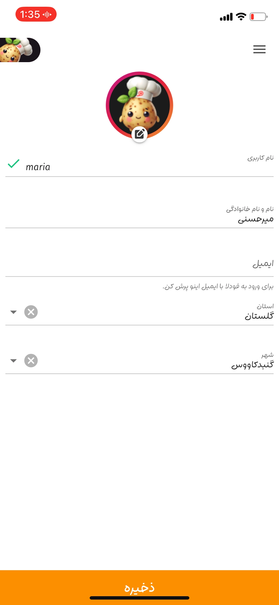
Task: Tap the cellular signal bars icon
Action: pos(226,17)
